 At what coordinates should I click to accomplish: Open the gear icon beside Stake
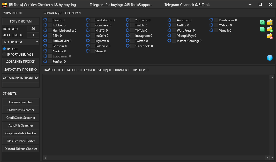pyautogui.click(x=88, y=51)
